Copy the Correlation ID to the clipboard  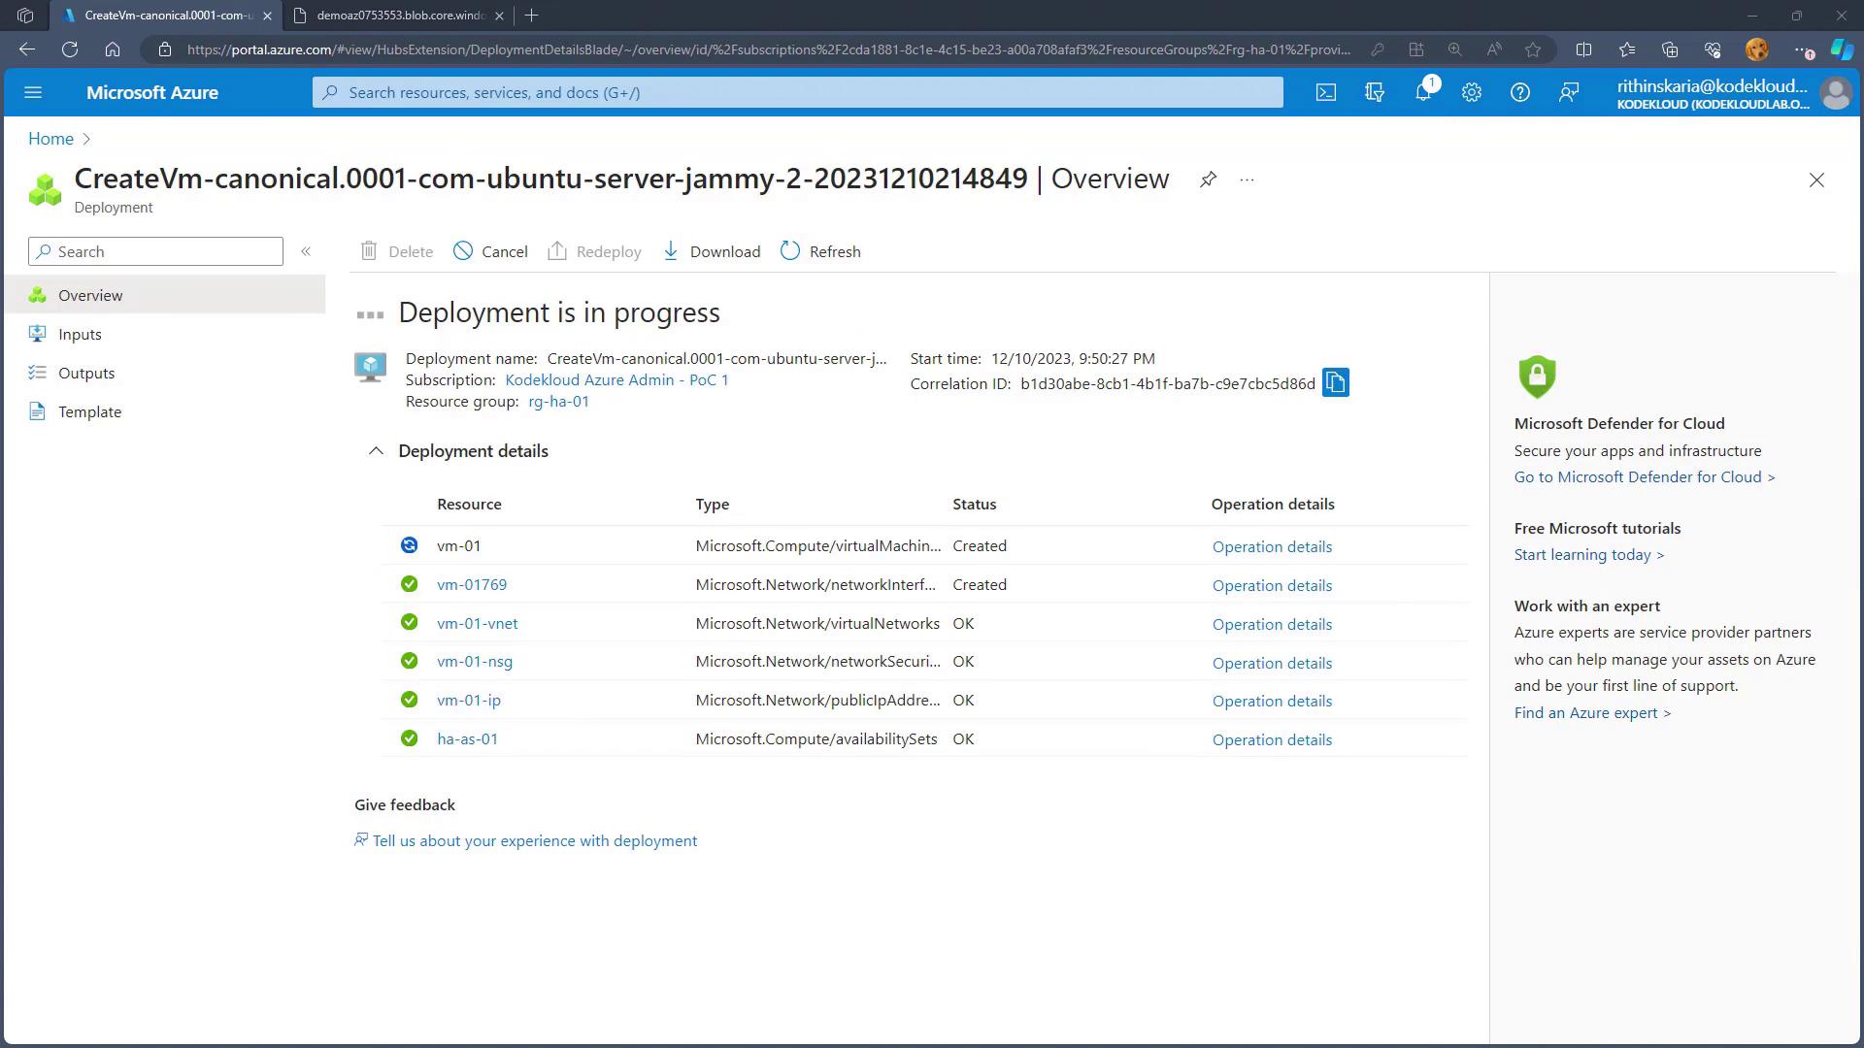click(x=1335, y=382)
